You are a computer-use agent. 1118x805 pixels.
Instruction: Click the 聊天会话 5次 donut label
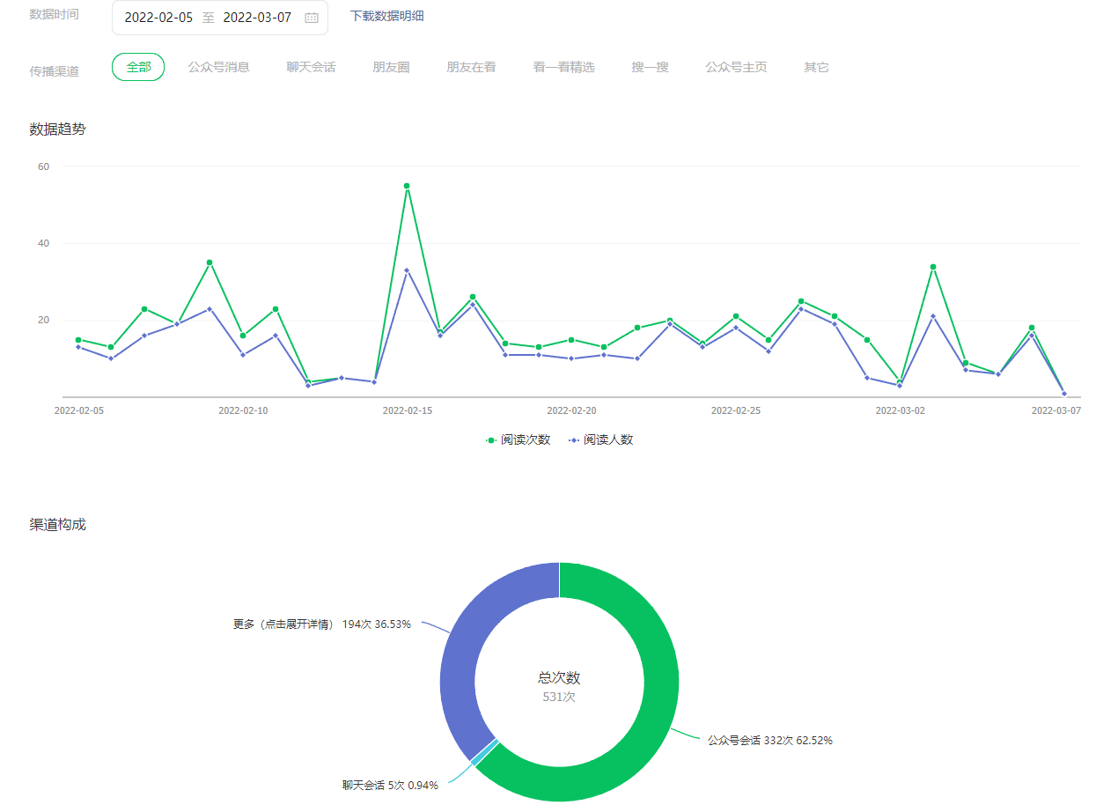point(390,785)
